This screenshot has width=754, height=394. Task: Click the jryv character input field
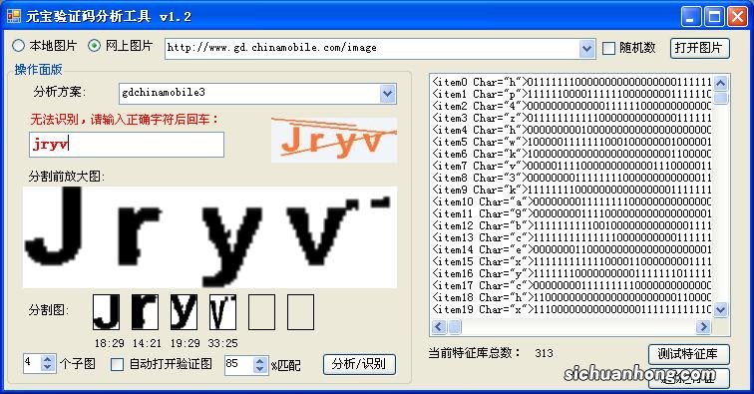coord(127,145)
